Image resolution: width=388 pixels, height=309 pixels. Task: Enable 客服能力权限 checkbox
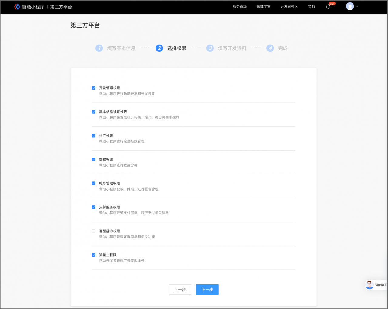(x=94, y=231)
